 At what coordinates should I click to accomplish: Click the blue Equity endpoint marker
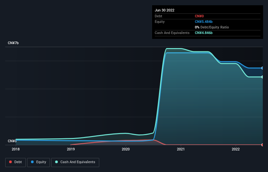pyautogui.click(x=262, y=68)
